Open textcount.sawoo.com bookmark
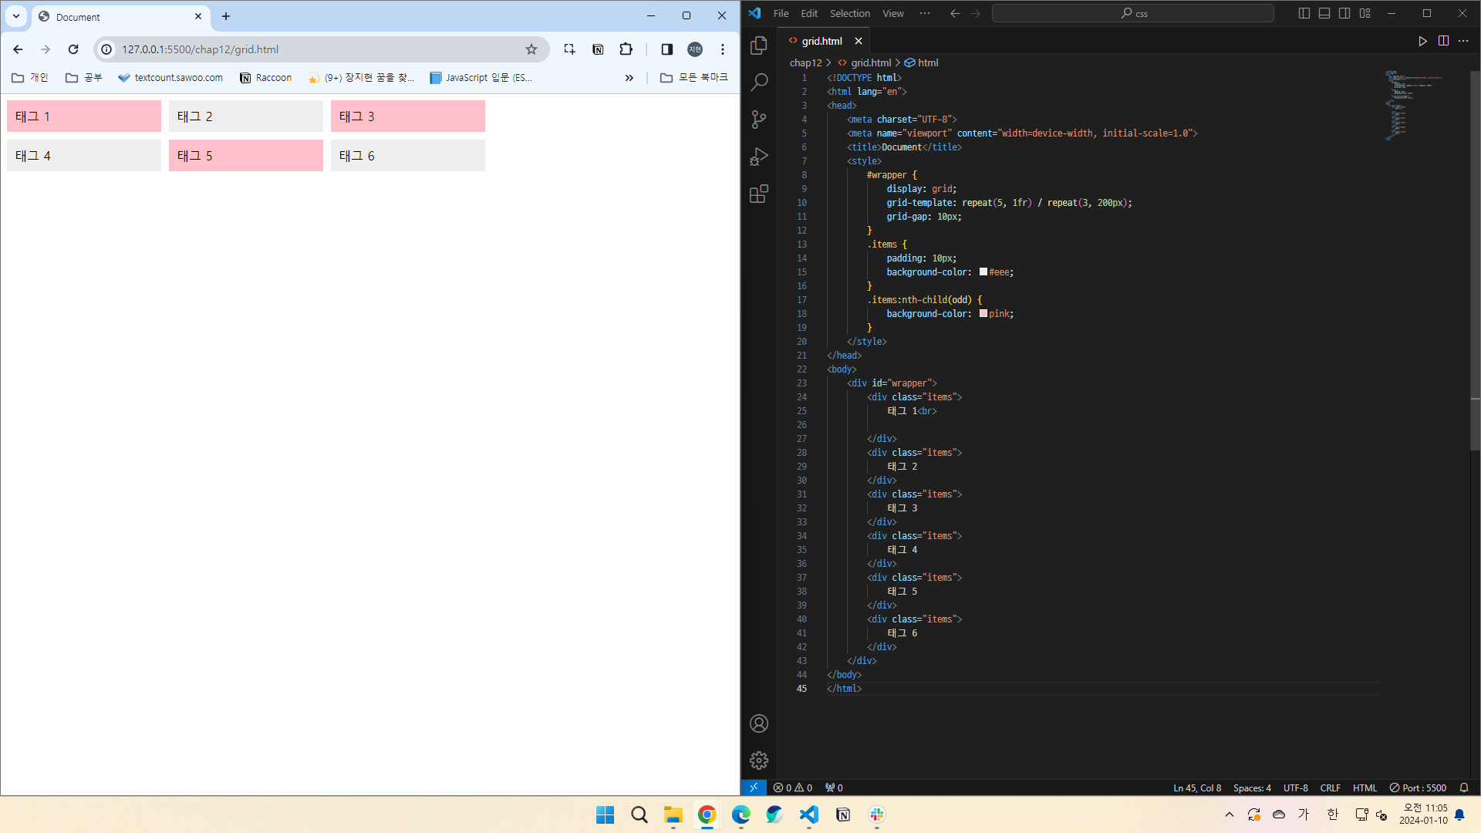 tap(170, 78)
